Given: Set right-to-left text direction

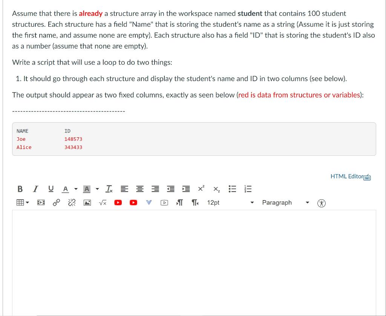Looking at the screenshot, I should click(195, 203).
